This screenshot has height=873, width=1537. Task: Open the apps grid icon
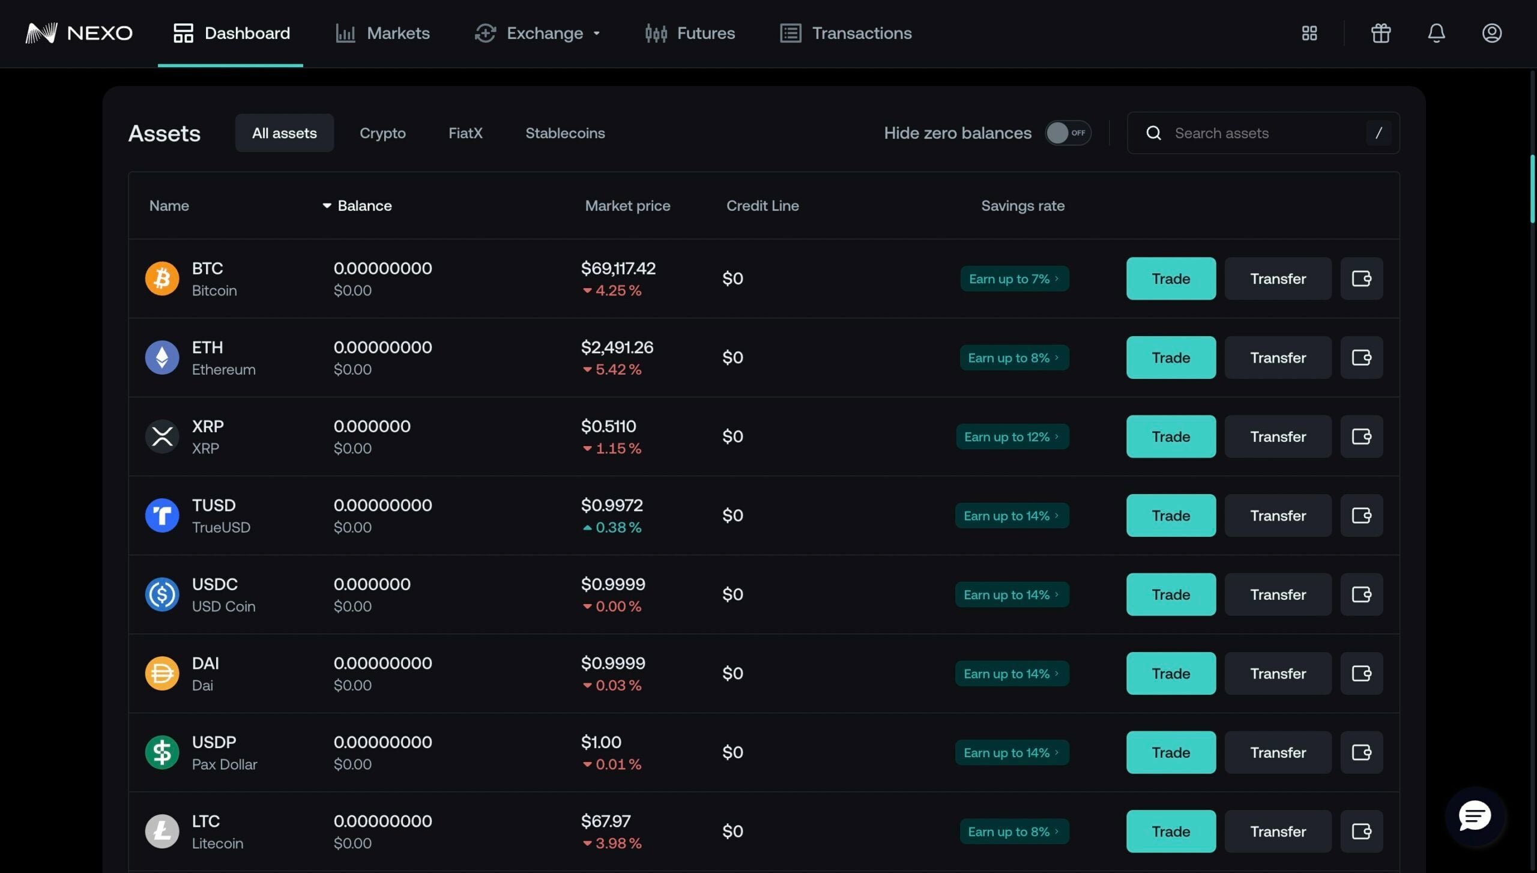coord(1309,34)
